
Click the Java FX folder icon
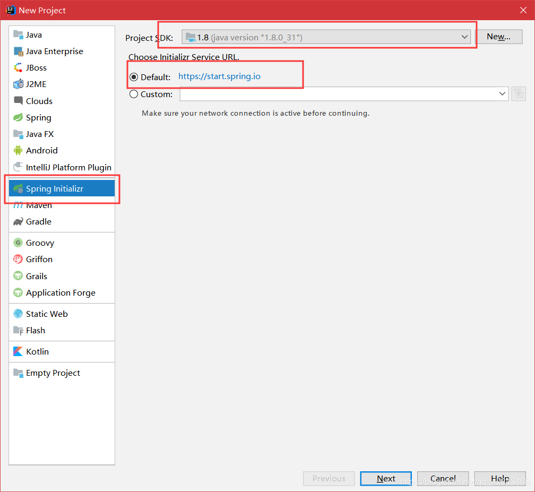tap(18, 134)
